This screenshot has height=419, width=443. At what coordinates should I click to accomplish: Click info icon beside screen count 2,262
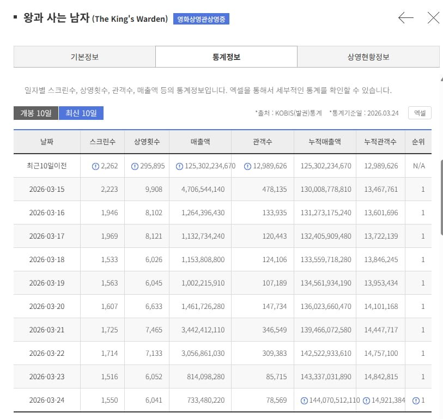point(96,166)
